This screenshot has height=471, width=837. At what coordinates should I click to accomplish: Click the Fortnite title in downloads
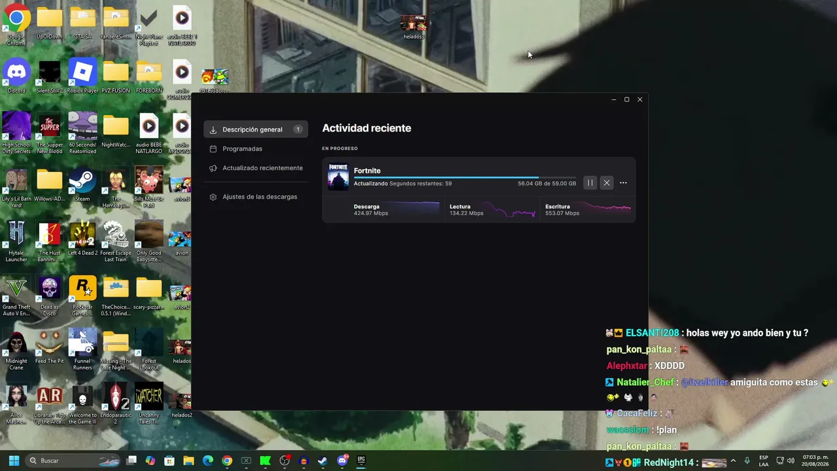coord(367,171)
